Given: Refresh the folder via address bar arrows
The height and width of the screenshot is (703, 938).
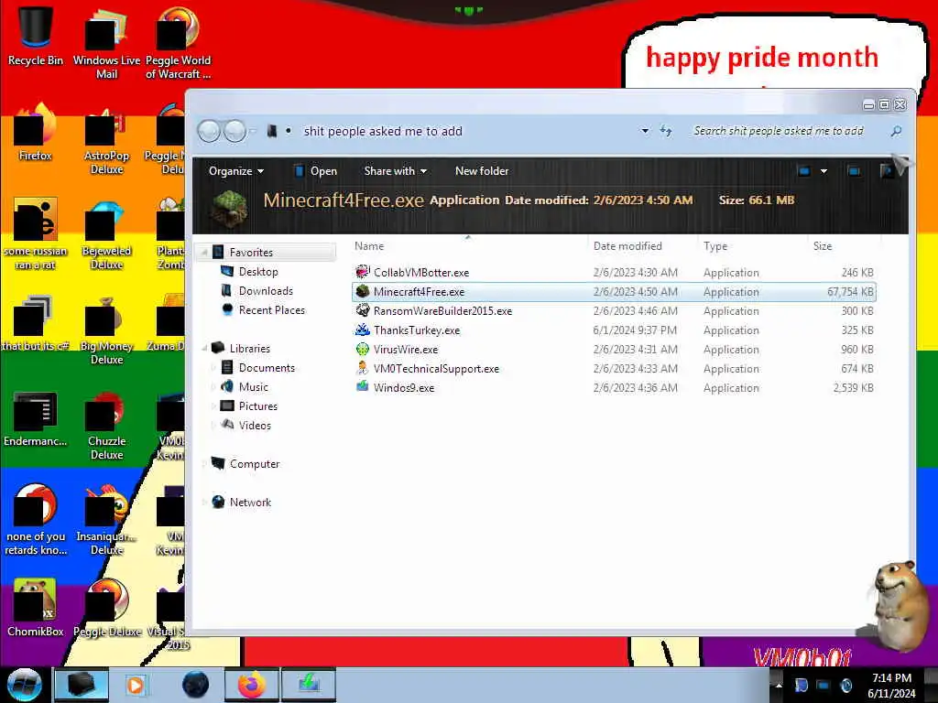Looking at the screenshot, I should [666, 130].
